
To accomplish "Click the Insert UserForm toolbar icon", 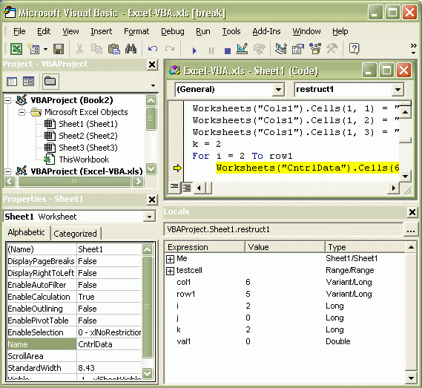I will point(33,49).
